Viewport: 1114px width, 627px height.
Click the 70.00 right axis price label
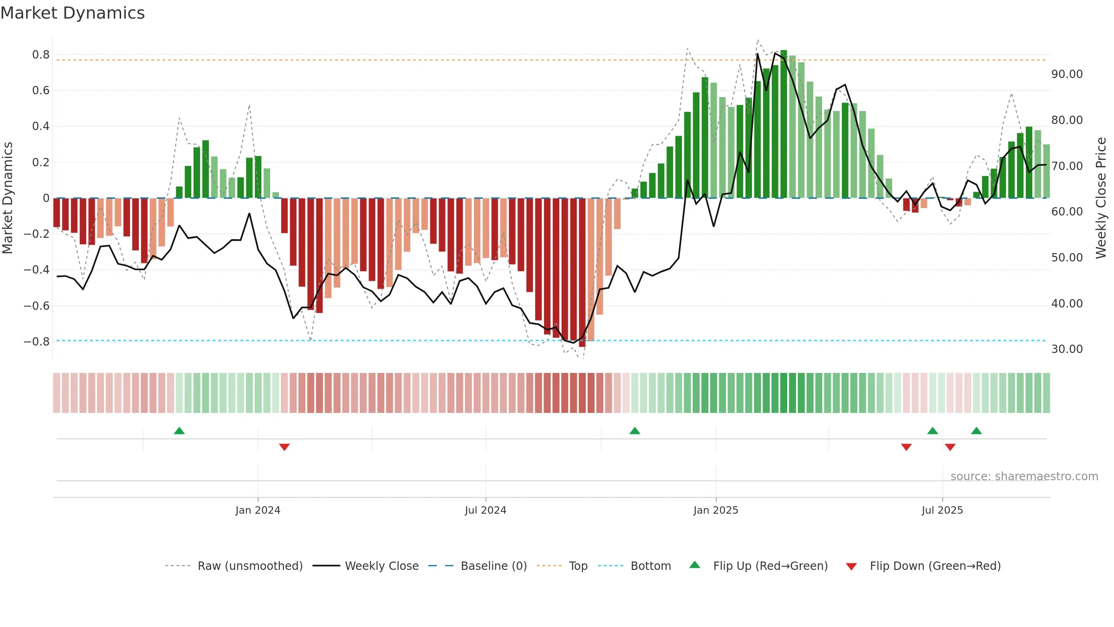tap(1067, 166)
